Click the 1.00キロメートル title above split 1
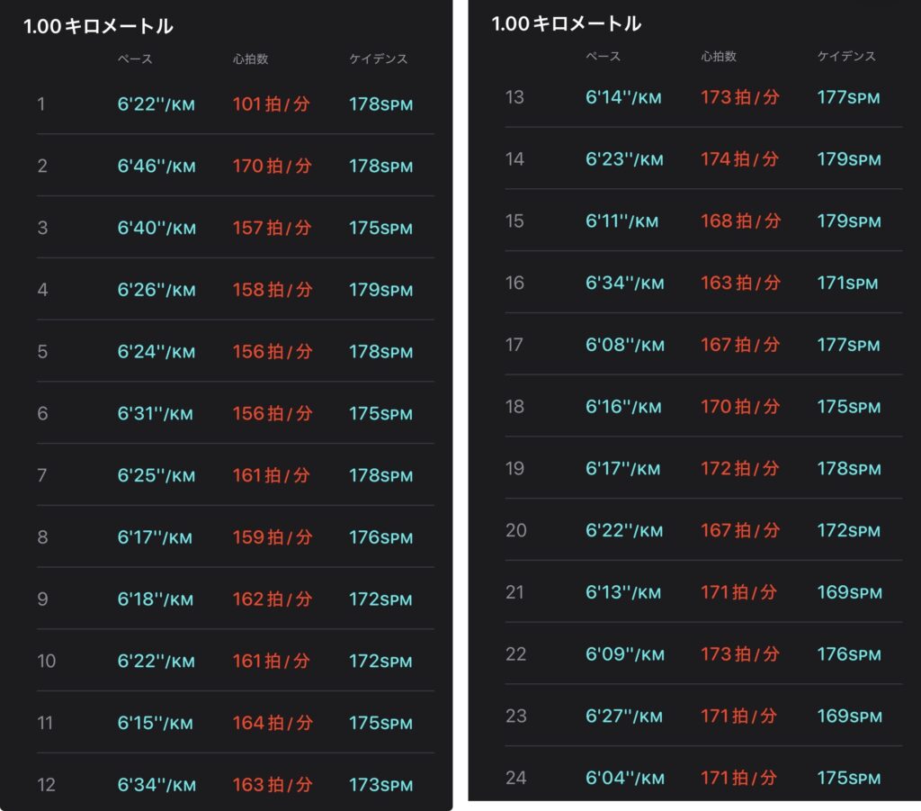 tap(98, 26)
